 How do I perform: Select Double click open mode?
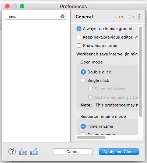coord(83,72)
